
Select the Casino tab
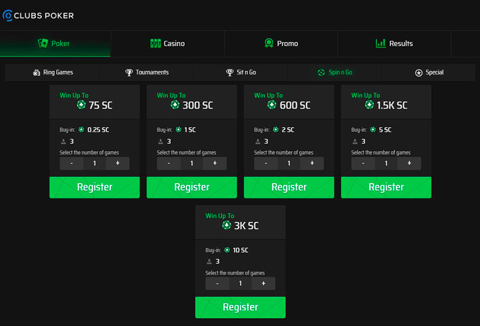[167, 43]
